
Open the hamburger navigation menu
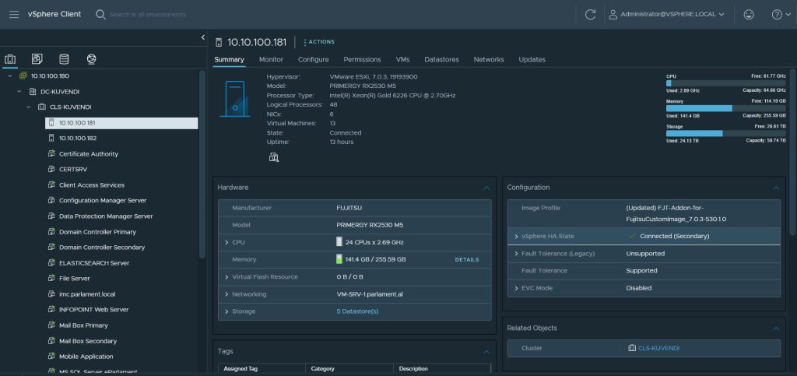coord(14,14)
